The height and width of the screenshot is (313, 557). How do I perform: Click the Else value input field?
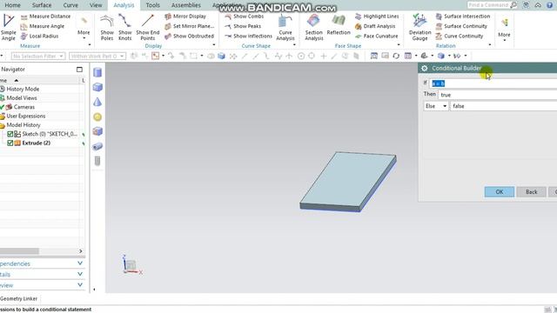pyautogui.click(x=503, y=106)
